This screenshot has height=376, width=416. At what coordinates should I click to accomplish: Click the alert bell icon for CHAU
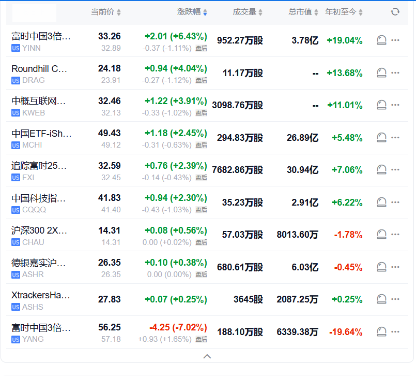pyautogui.click(x=381, y=234)
